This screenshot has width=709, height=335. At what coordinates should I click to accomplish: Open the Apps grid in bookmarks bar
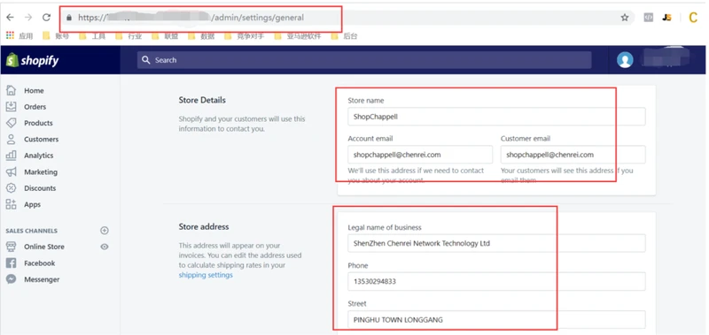(x=10, y=36)
